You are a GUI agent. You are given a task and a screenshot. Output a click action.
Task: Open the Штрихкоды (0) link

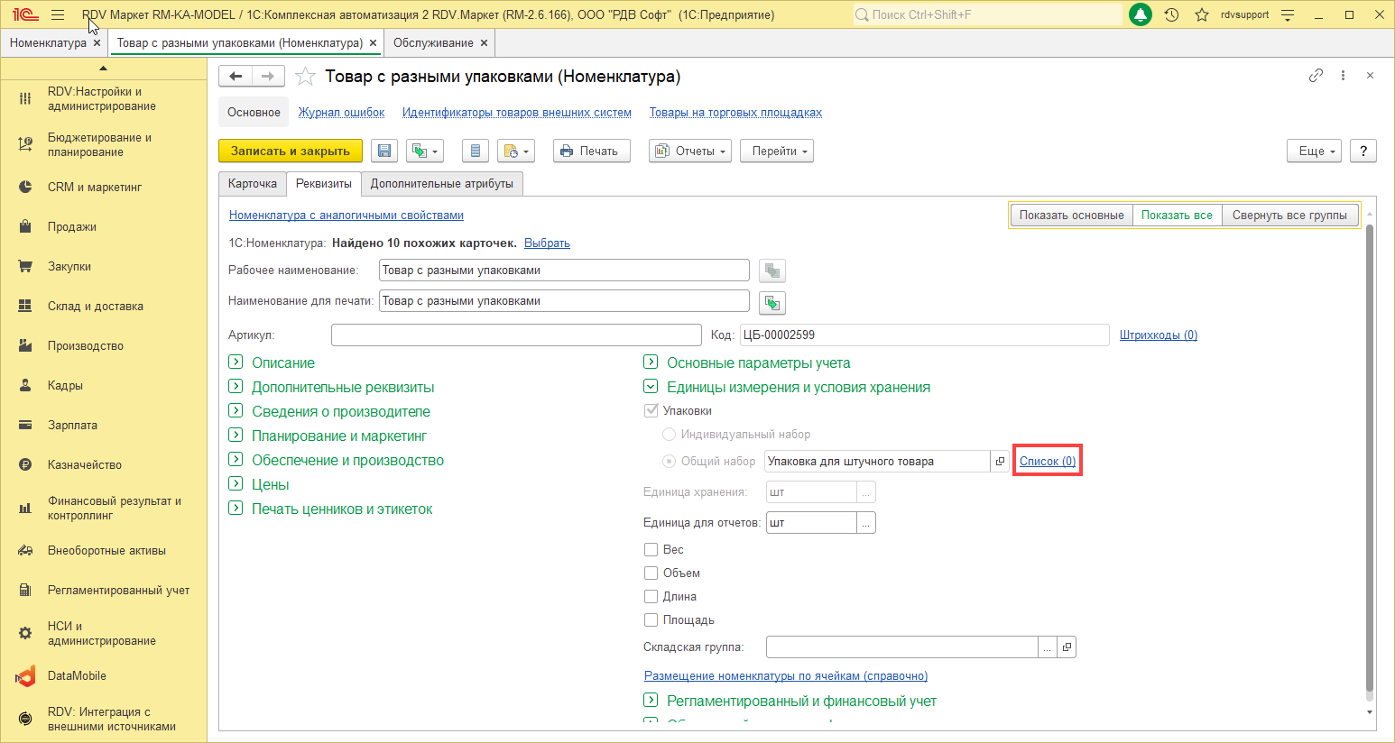coord(1158,335)
